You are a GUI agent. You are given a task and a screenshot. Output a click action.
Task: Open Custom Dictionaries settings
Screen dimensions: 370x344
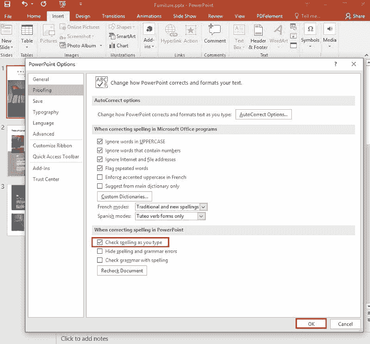(x=124, y=196)
